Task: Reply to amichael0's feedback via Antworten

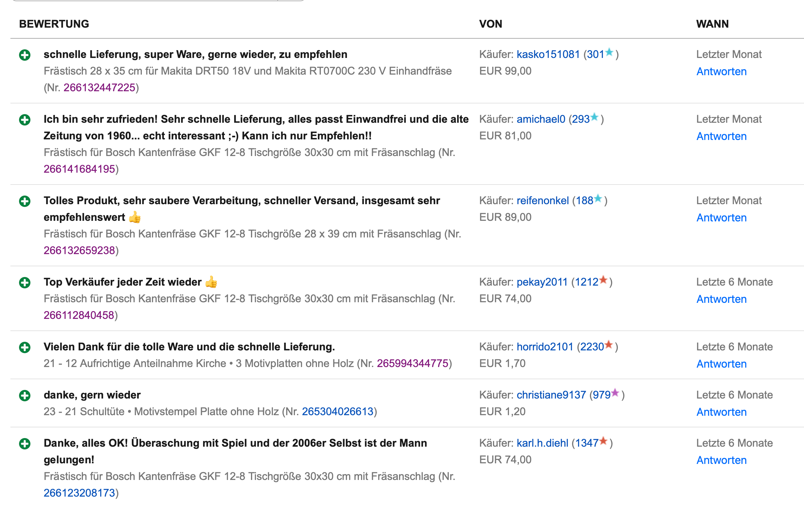Action: (x=721, y=136)
